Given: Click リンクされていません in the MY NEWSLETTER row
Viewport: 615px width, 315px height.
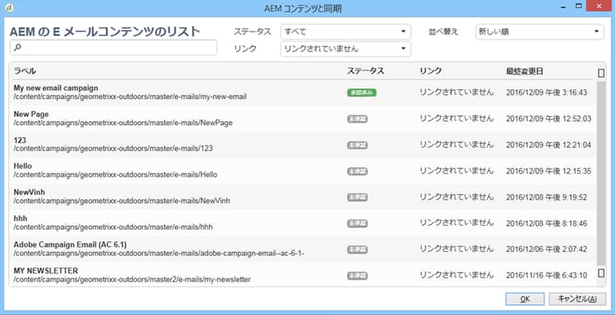Looking at the screenshot, I should (457, 275).
